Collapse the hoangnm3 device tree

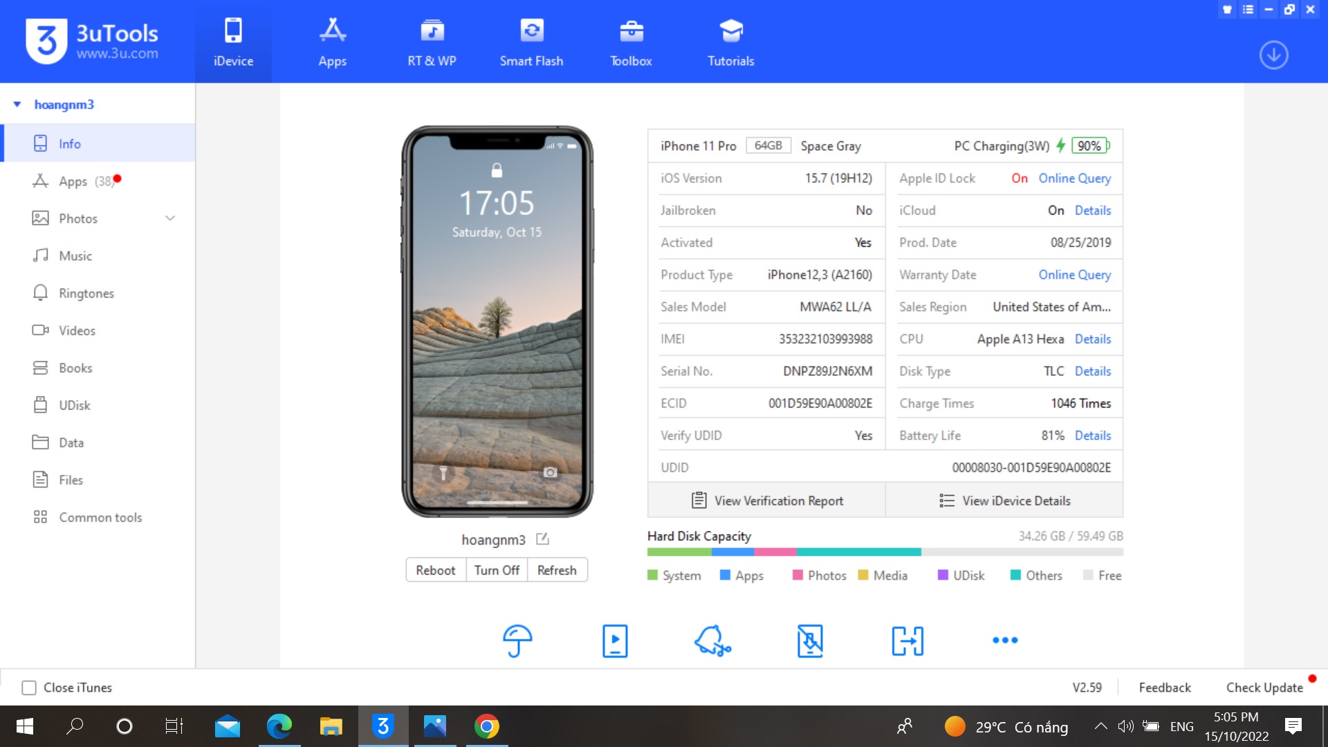click(x=17, y=104)
